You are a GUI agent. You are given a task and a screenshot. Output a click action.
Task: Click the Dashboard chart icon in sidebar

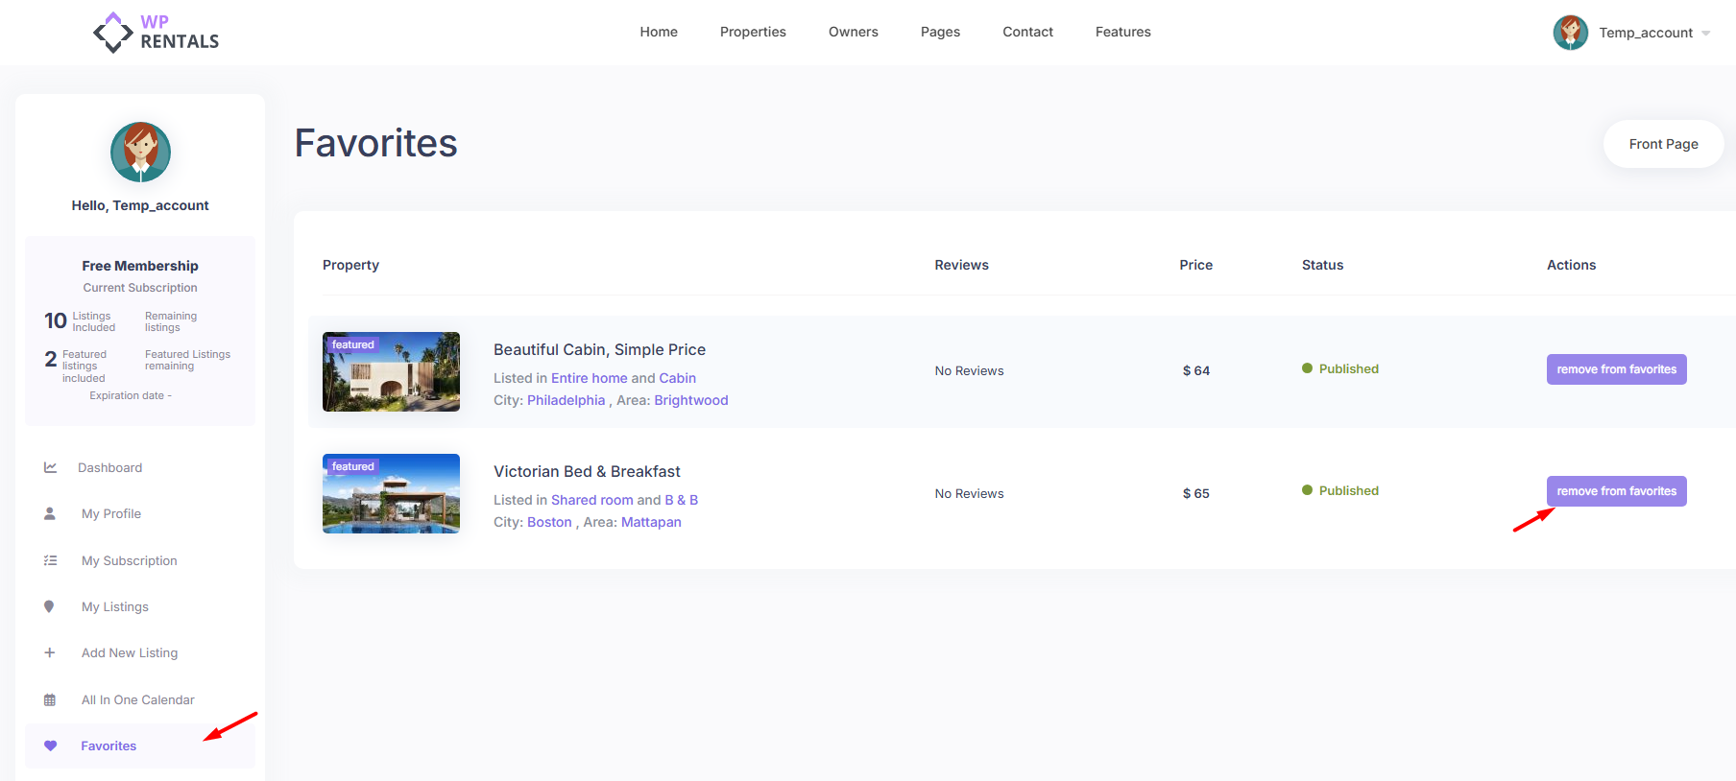(x=50, y=467)
